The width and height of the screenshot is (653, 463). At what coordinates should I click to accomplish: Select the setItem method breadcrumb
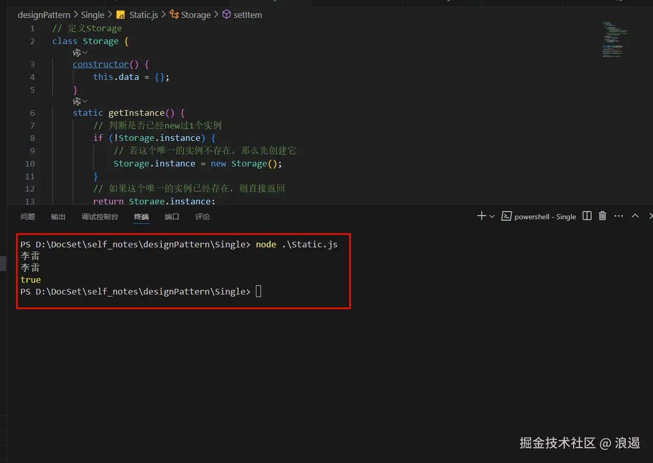248,15
